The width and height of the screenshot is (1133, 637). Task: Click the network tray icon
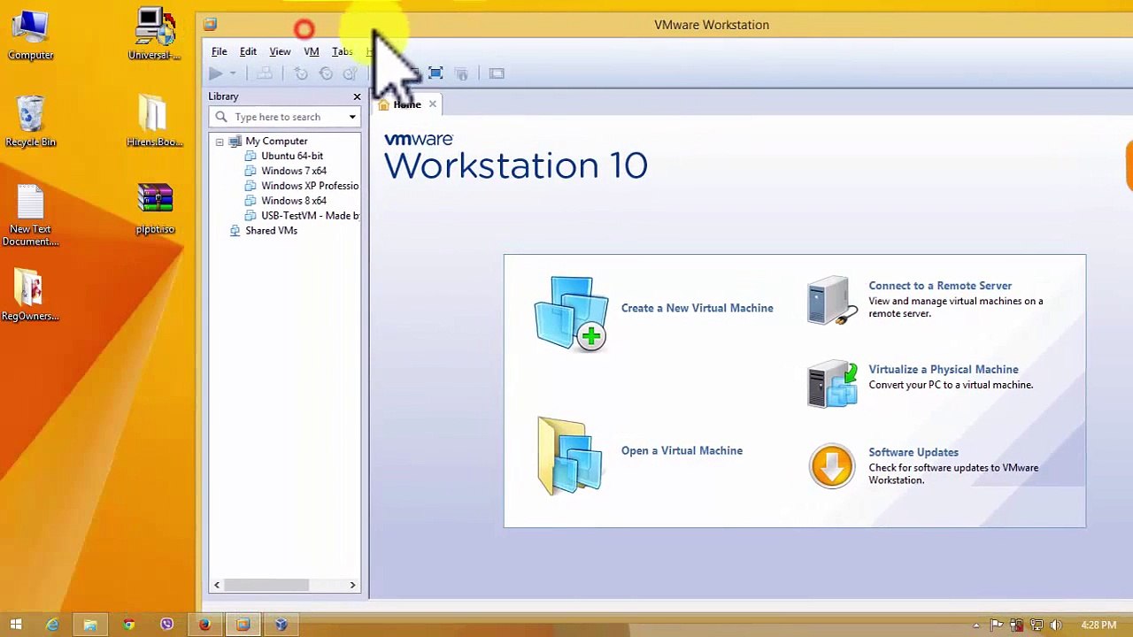coord(1036,625)
